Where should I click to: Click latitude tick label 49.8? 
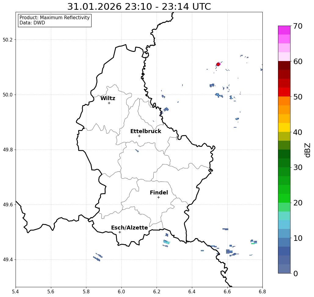[x=8, y=150]
